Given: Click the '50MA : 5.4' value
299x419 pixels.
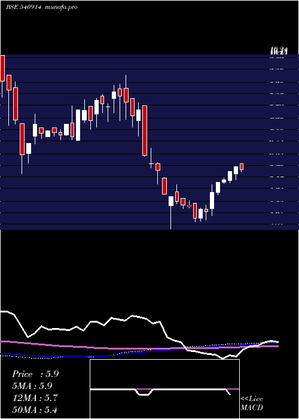Looking at the screenshot, I should pyautogui.click(x=35, y=409).
